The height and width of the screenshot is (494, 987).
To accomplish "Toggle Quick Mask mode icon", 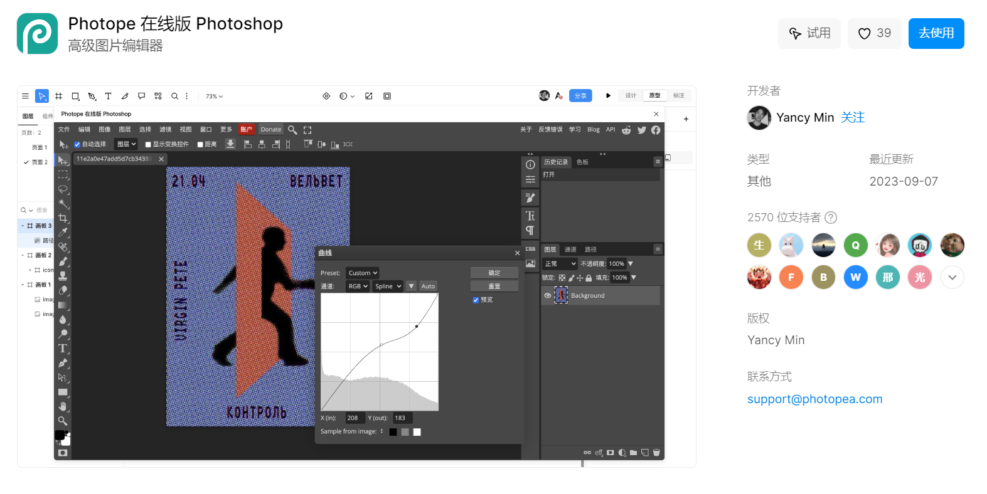I will (x=63, y=453).
